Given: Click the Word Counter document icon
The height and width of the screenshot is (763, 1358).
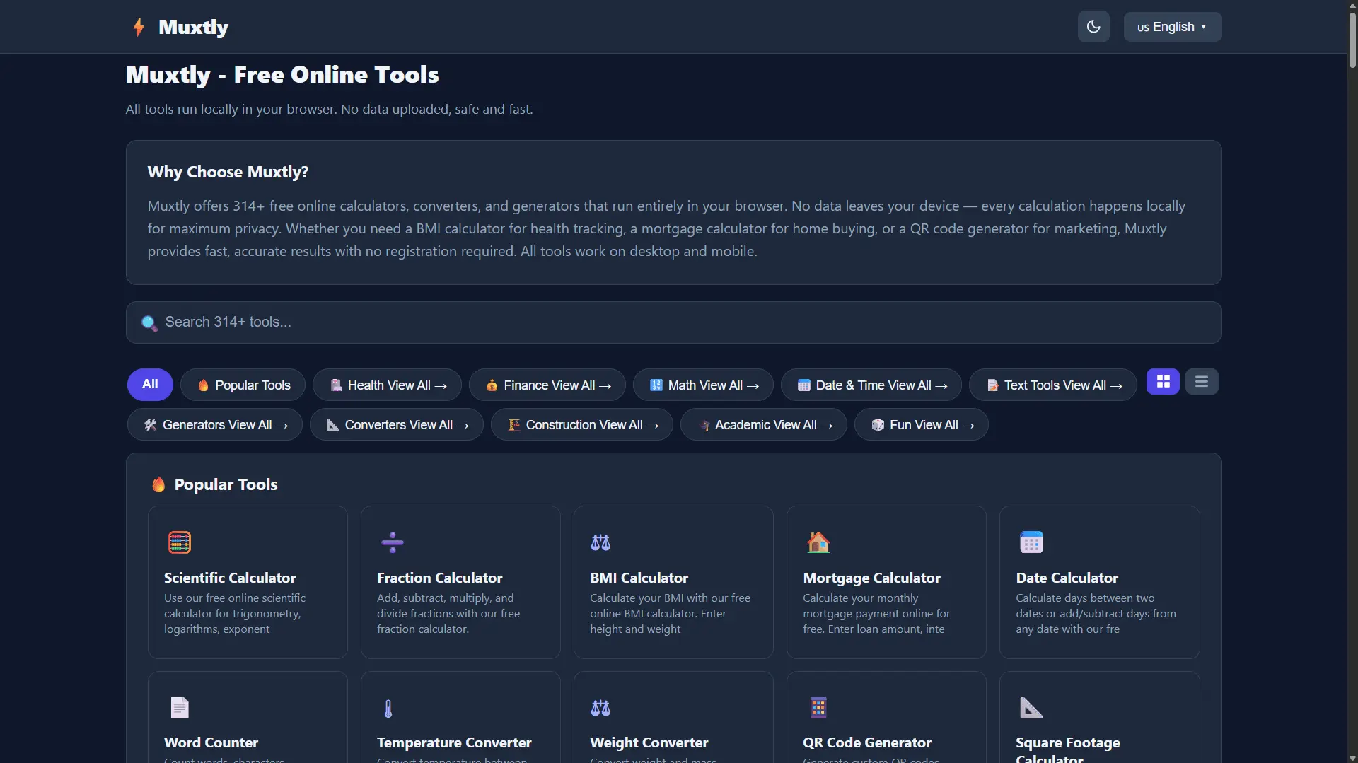Looking at the screenshot, I should coord(180,708).
